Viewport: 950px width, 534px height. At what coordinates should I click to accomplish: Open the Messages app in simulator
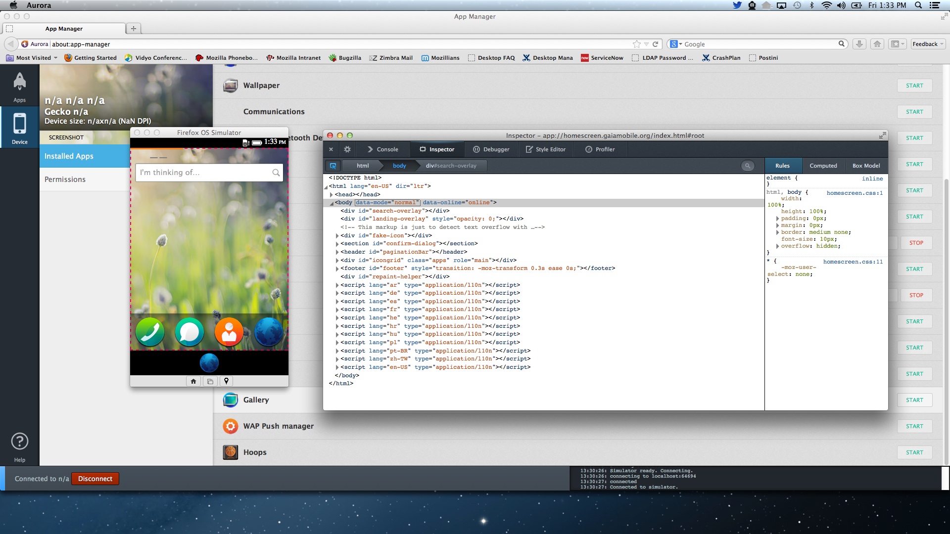click(x=190, y=332)
